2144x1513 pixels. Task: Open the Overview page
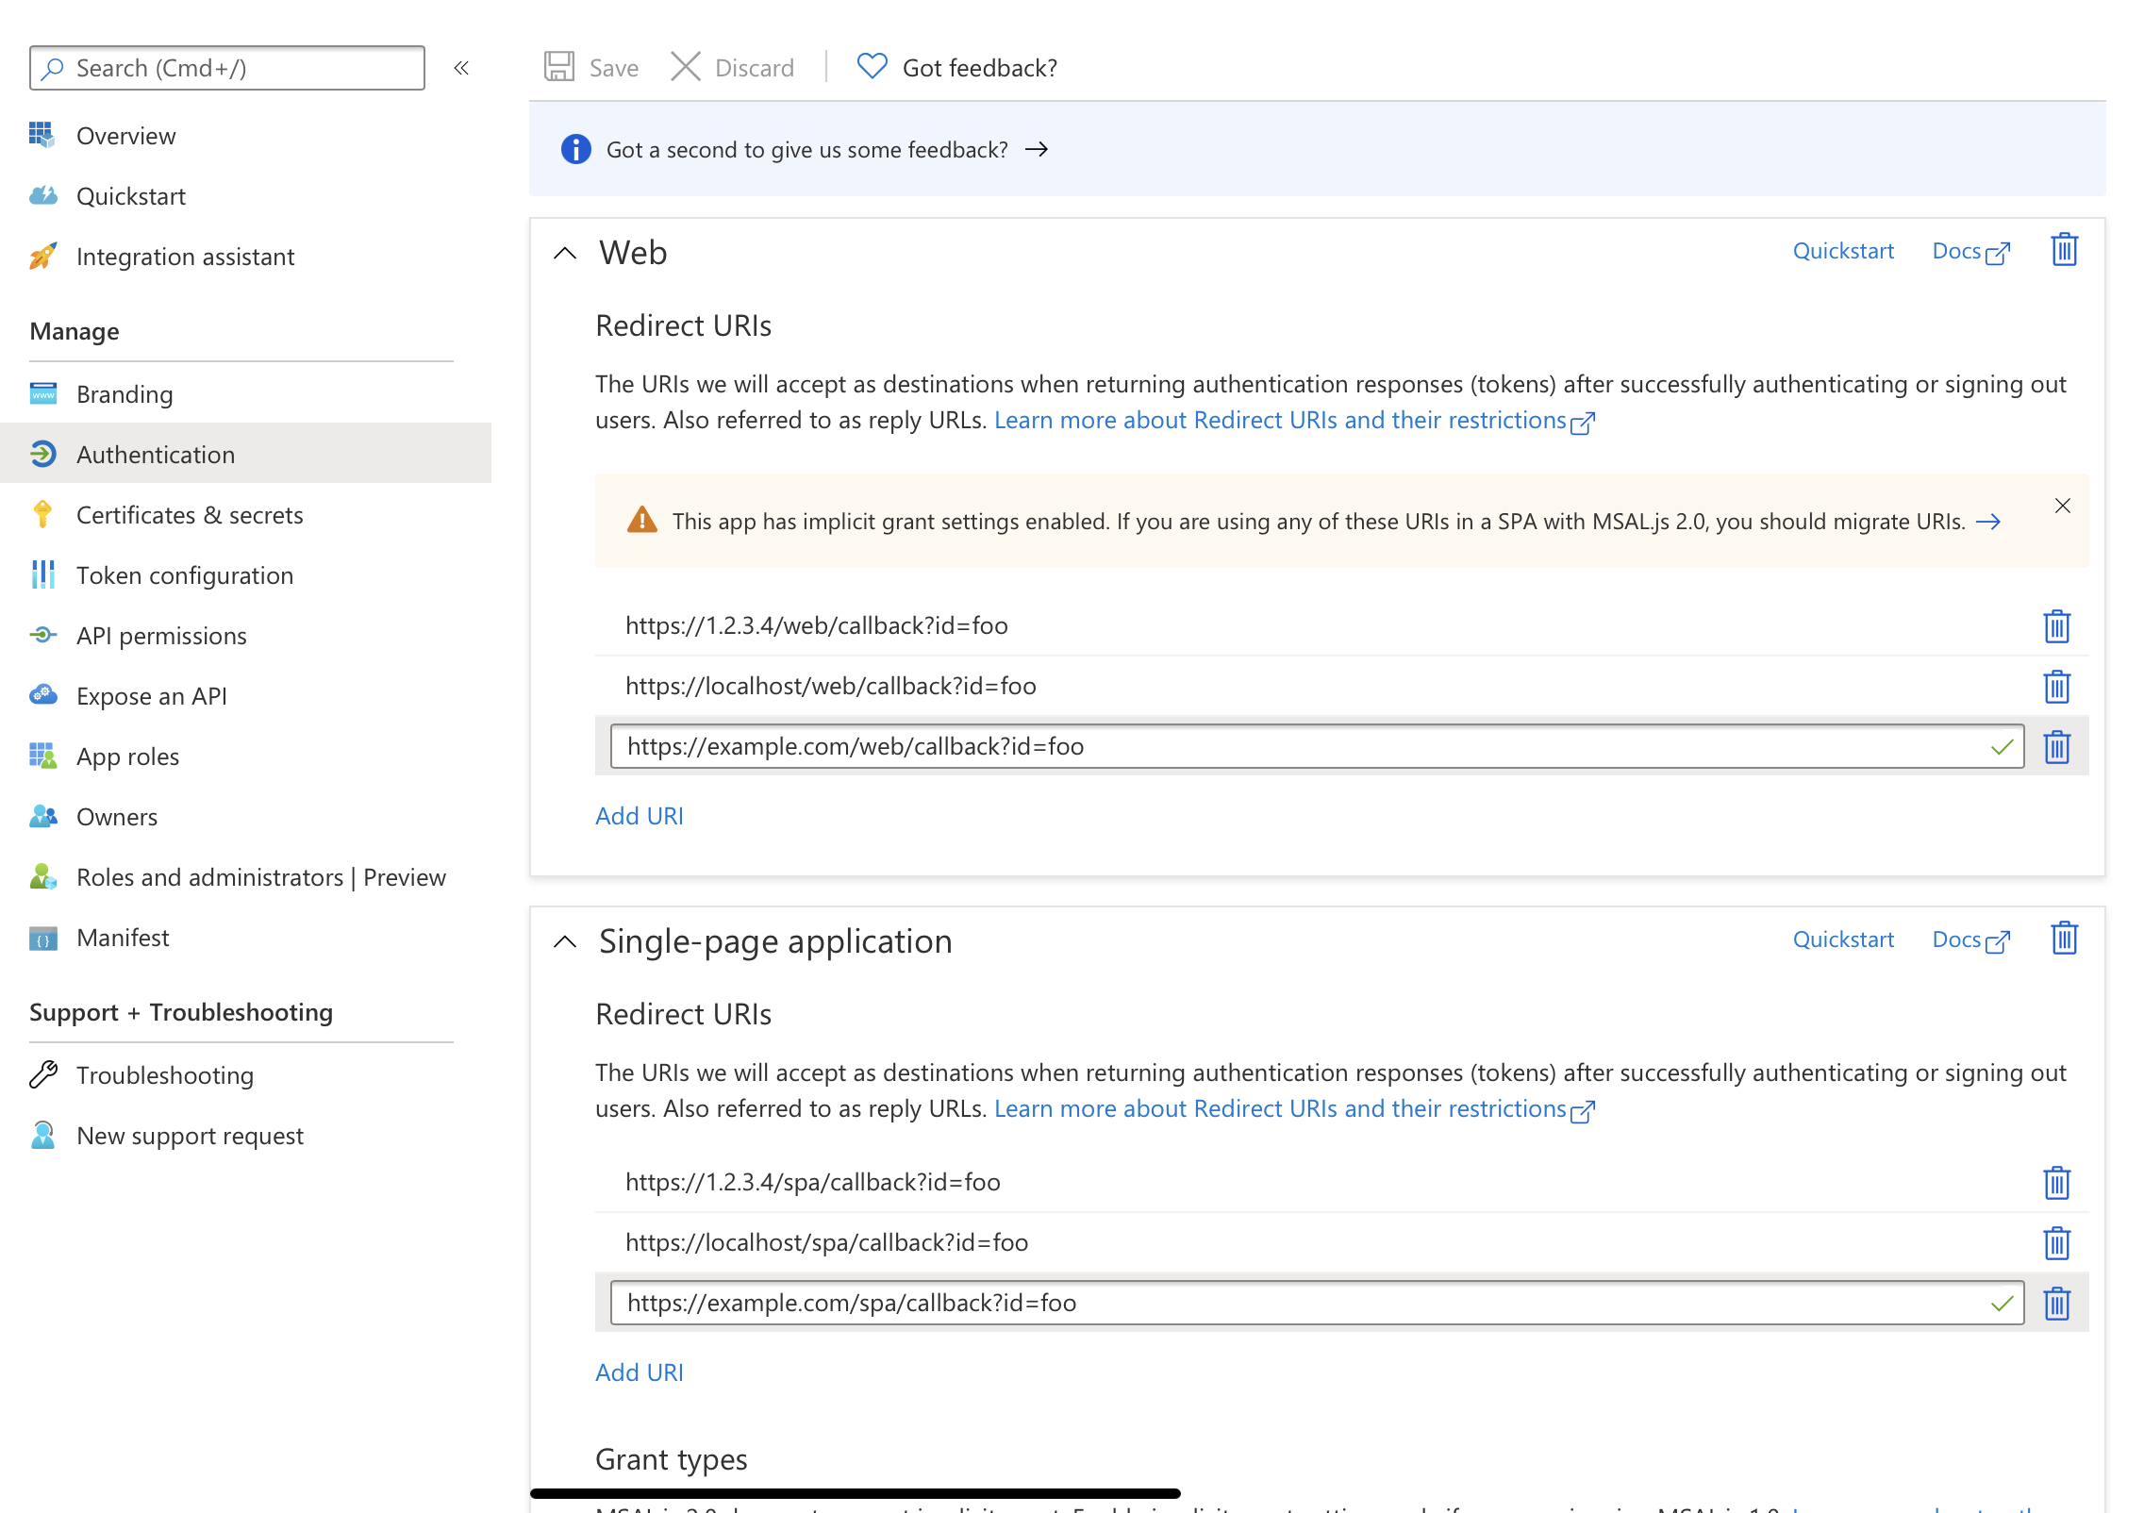pos(125,135)
